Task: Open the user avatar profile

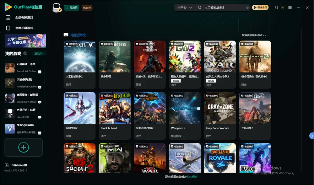Action: (x=57, y=7)
